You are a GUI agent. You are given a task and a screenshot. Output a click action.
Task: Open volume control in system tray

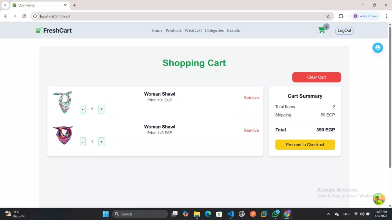tap(362, 214)
